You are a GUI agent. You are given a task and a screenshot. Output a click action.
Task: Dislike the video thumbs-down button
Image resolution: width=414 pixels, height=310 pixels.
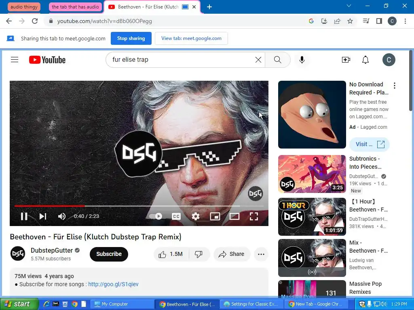point(199,254)
